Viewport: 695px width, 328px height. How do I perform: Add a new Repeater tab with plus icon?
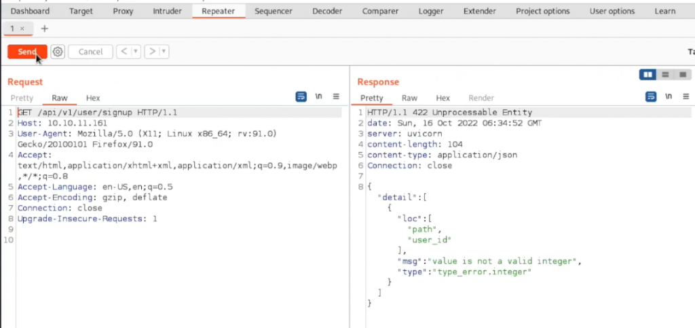pyautogui.click(x=45, y=29)
